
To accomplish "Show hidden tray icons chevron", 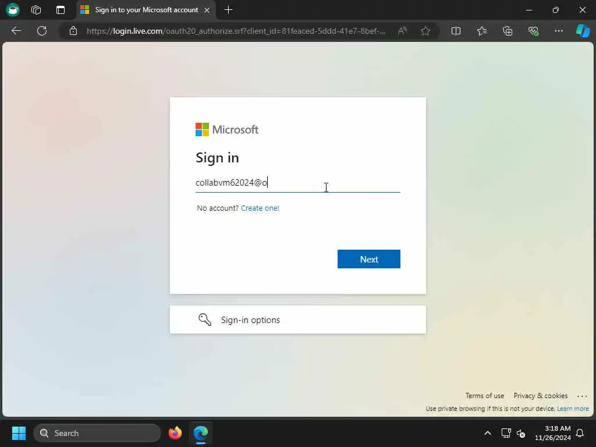I will tap(487, 433).
